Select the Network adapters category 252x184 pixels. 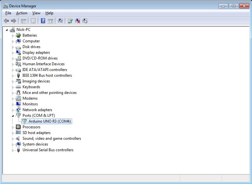pyautogui.click(x=37, y=110)
